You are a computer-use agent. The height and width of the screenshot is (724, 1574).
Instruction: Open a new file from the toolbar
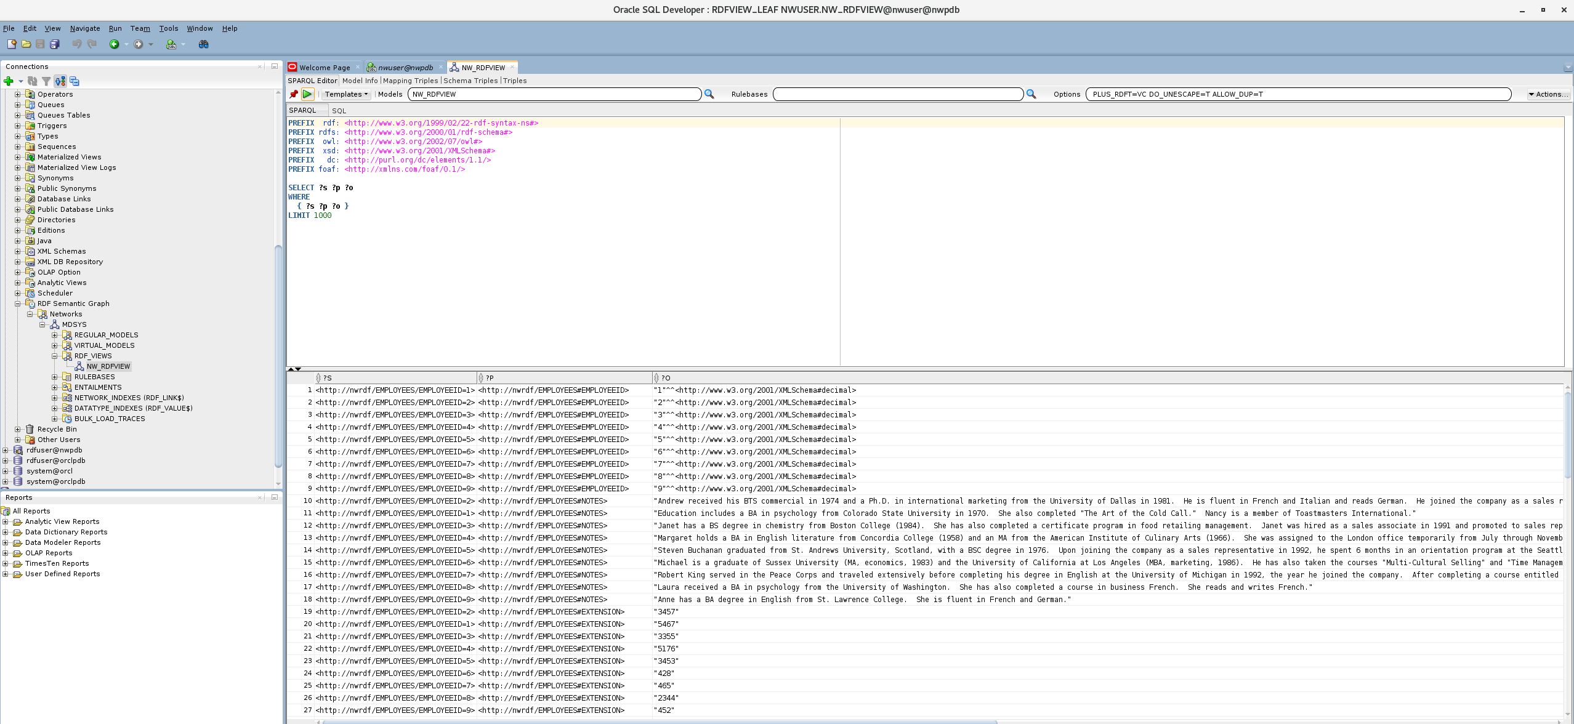point(10,44)
